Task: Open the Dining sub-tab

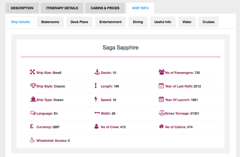Action: (x=138, y=22)
